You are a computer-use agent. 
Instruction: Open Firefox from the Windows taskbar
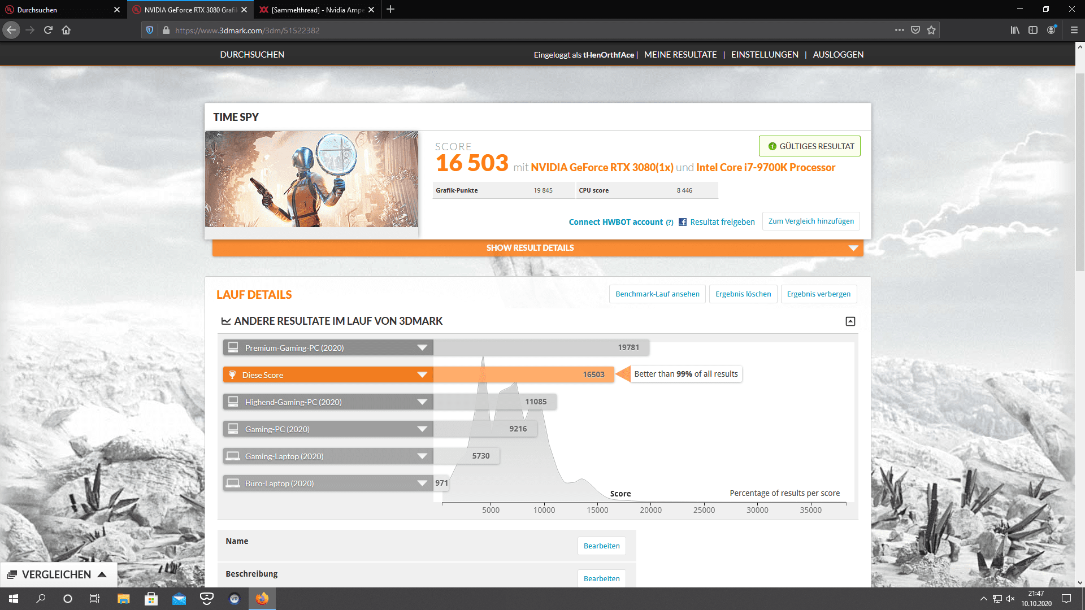[x=262, y=599]
